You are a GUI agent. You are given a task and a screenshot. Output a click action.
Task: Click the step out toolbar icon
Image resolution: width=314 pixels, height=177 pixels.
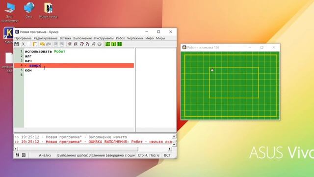[x=87, y=44]
